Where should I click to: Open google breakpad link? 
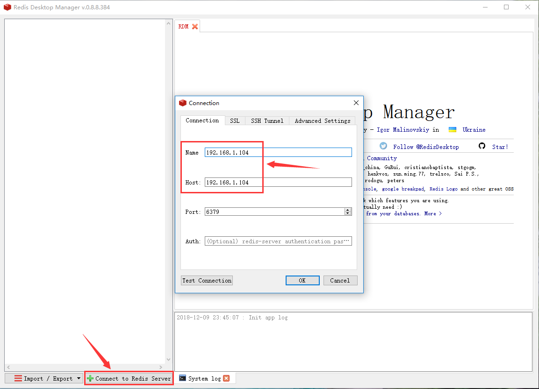[403, 189]
